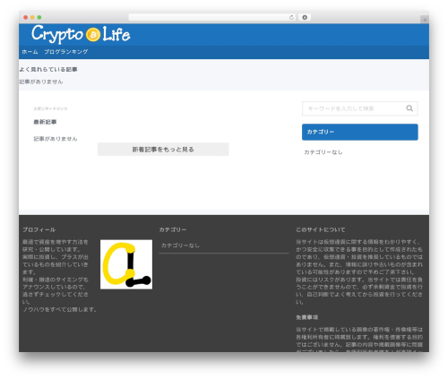
Task: Open new tab with plus button
Action: [x=425, y=20]
